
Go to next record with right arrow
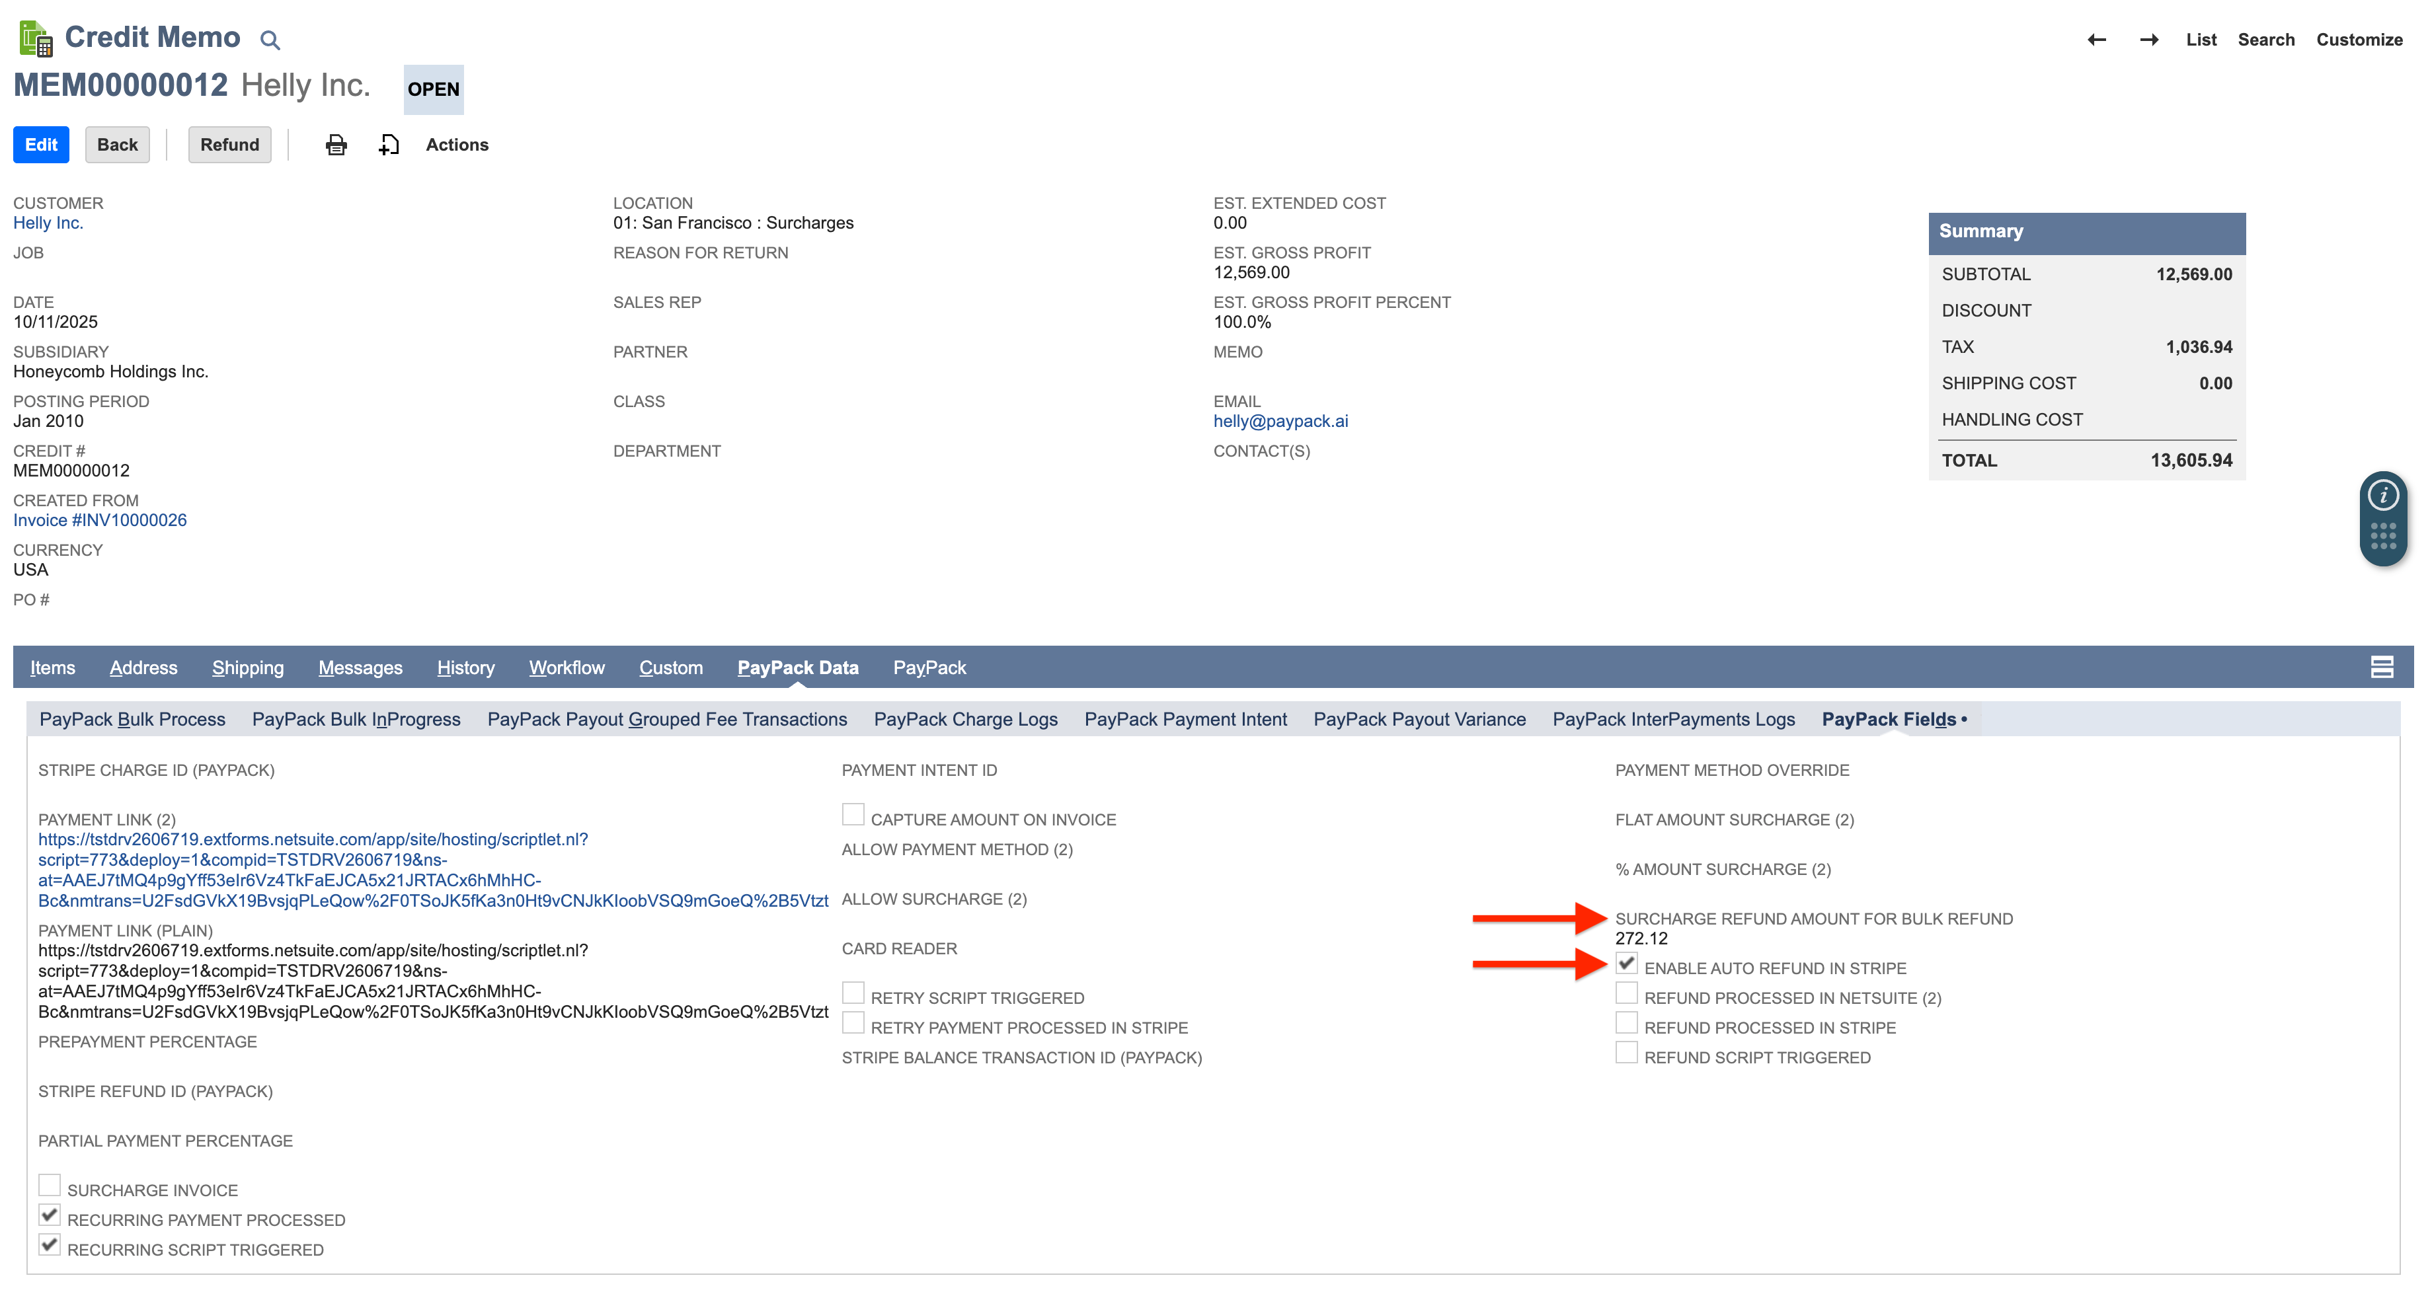click(x=2150, y=40)
